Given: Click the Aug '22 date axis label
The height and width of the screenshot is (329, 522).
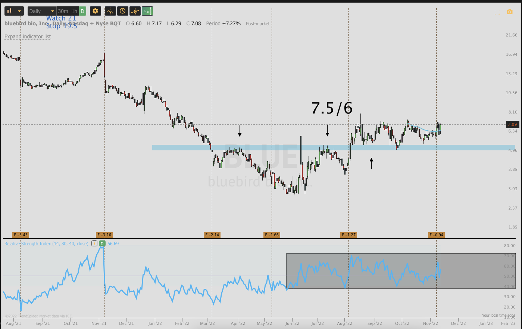Looking at the screenshot, I should pyautogui.click(x=344, y=323).
